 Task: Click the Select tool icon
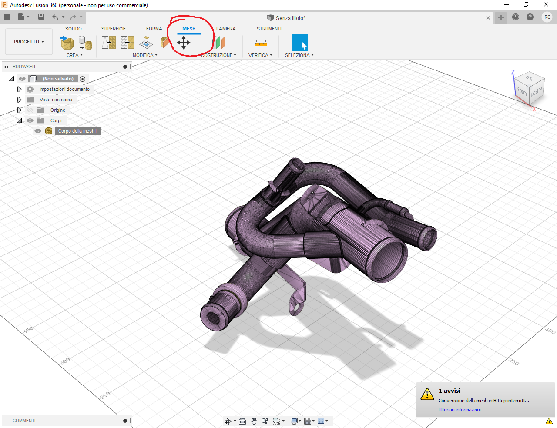[x=299, y=43]
